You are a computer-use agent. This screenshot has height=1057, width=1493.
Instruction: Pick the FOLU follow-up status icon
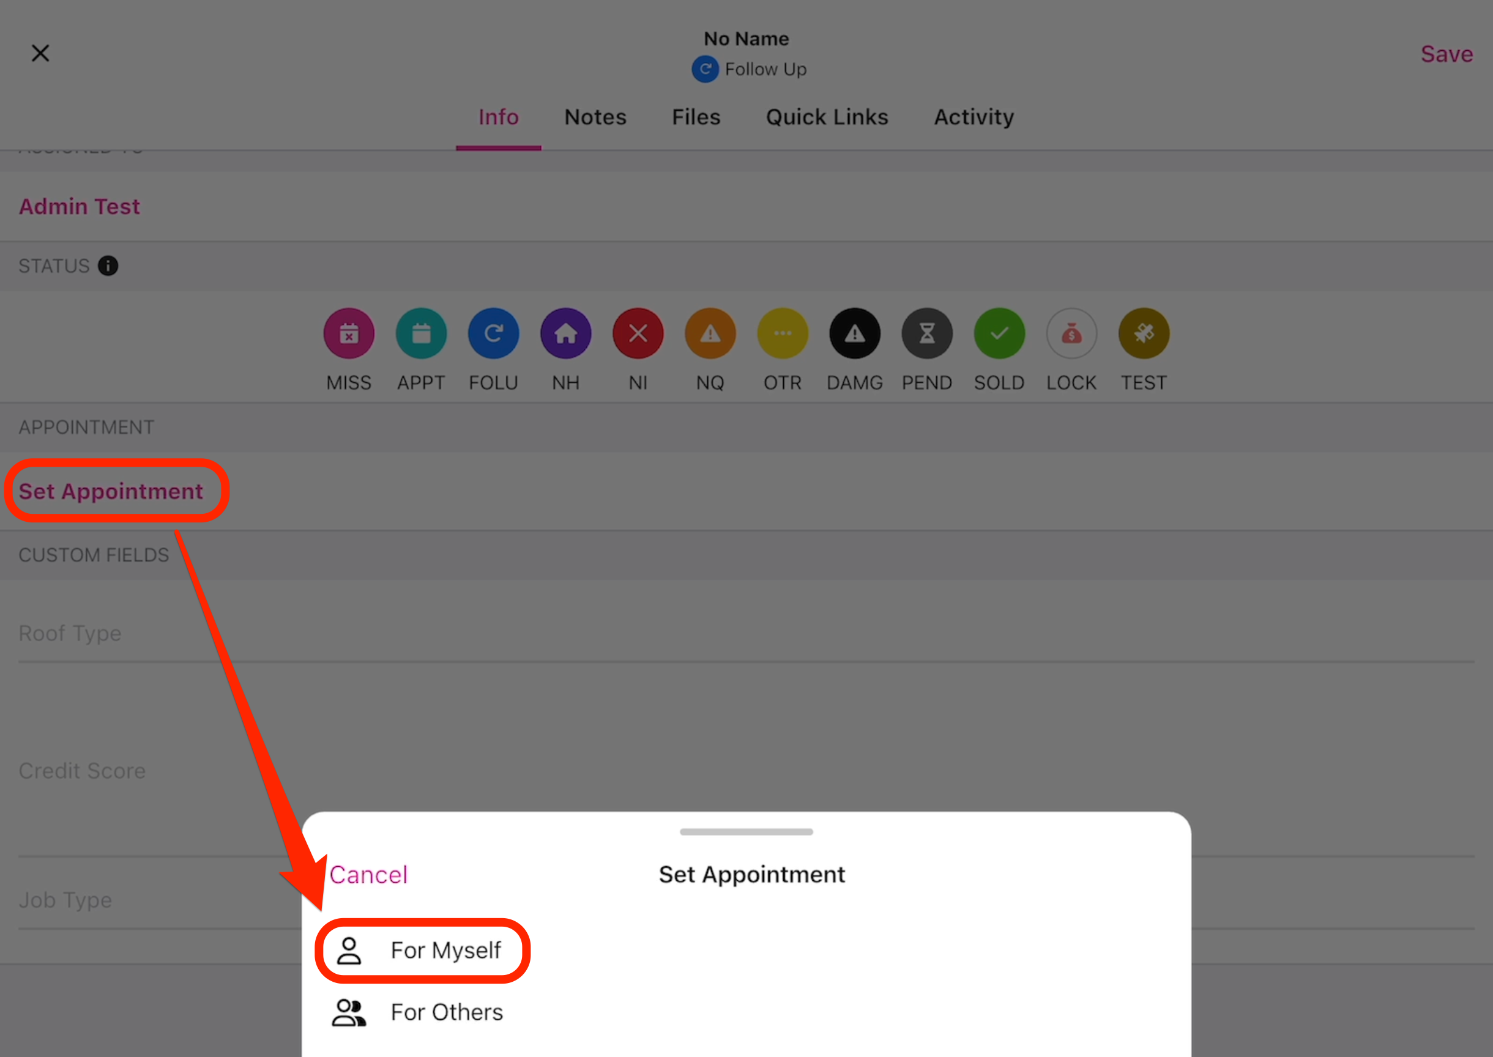(x=494, y=334)
